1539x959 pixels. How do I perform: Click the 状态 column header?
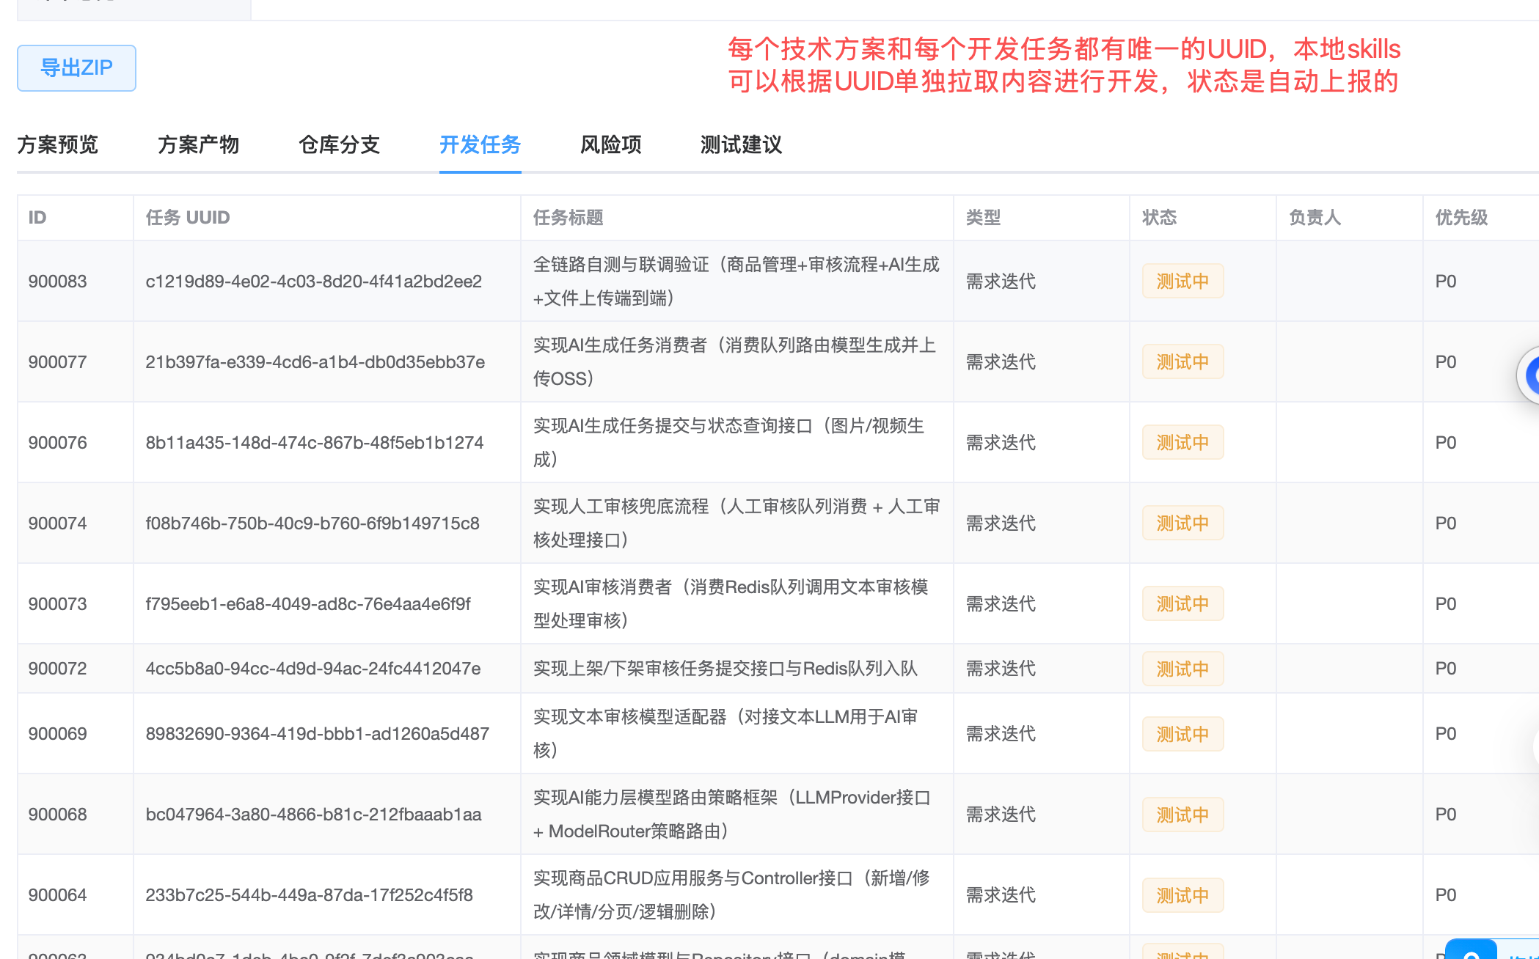pos(1160,218)
